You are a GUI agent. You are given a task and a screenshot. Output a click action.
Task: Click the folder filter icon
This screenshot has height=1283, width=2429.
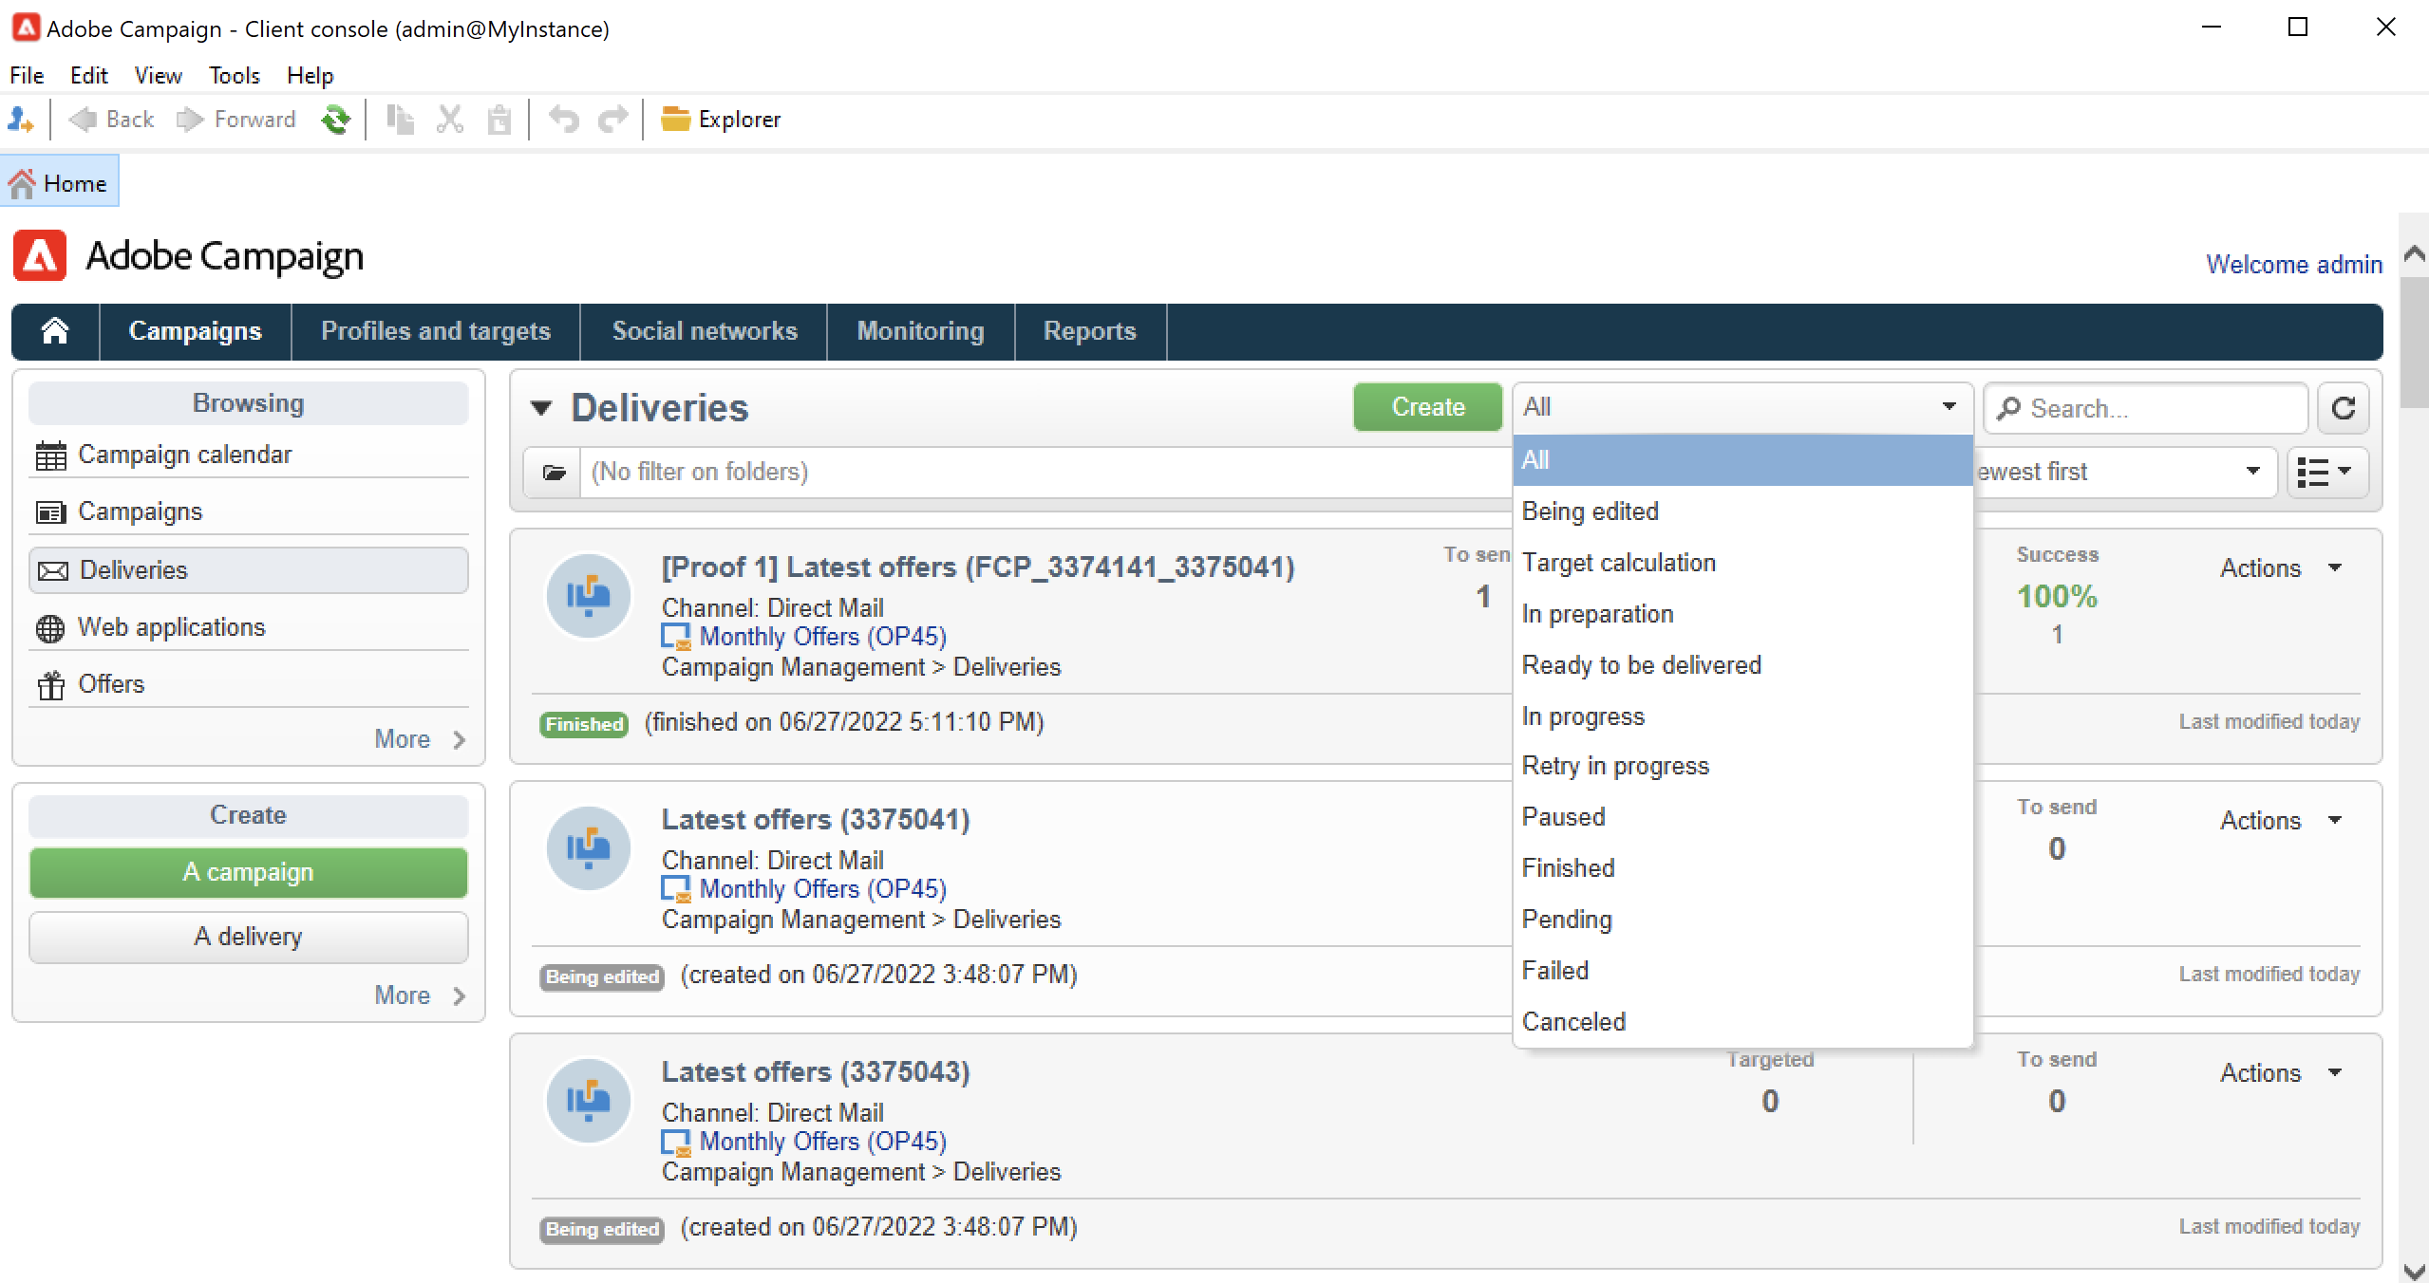point(554,472)
